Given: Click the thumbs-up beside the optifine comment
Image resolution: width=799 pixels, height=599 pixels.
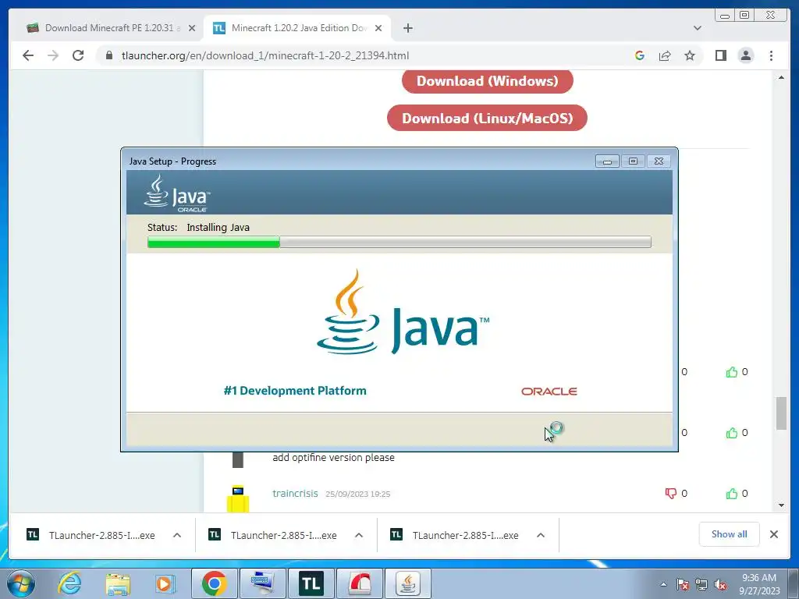Looking at the screenshot, I should (x=732, y=432).
